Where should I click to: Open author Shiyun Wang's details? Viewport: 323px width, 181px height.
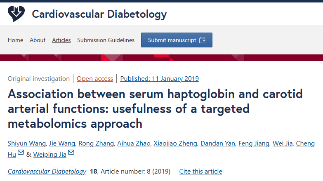[27, 143]
